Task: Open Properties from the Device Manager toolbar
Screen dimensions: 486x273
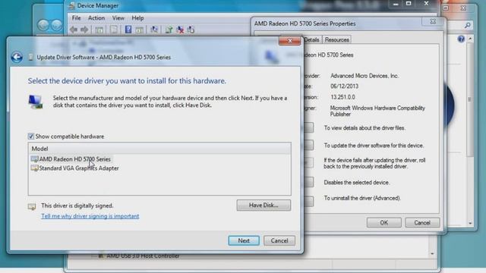Action: point(114,30)
